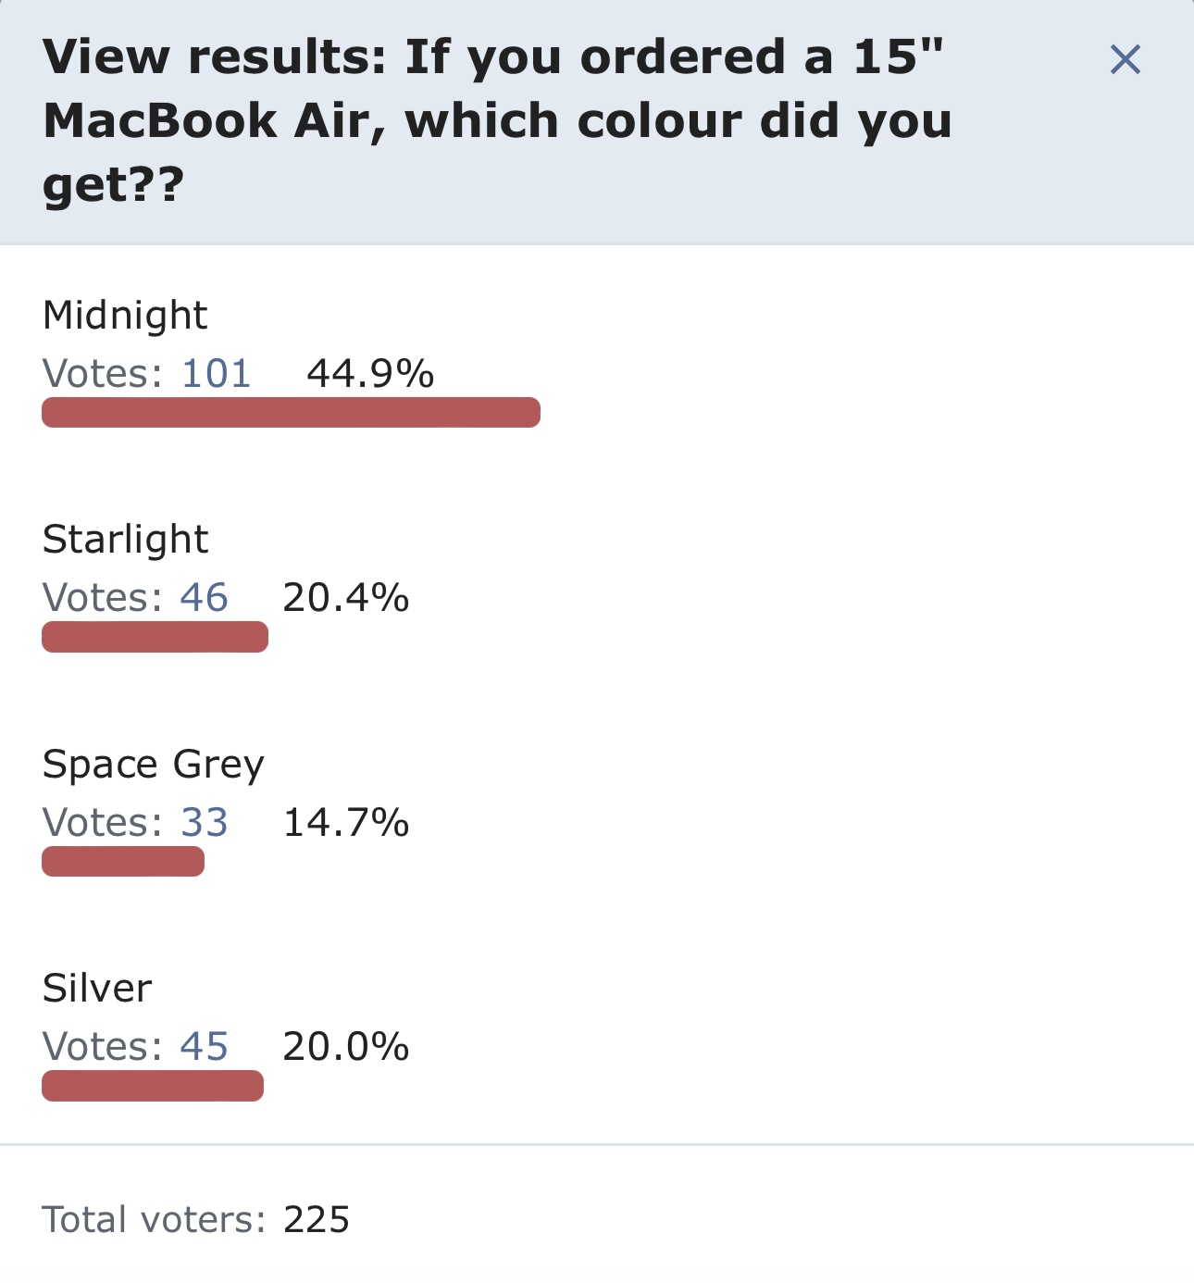Click the 14.7% percentage text
The image size is (1194, 1283).
[346, 823]
